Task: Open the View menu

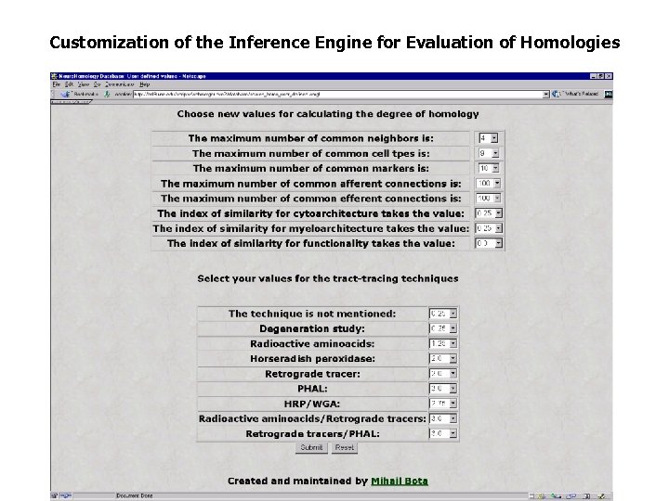Action: click(84, 84)
